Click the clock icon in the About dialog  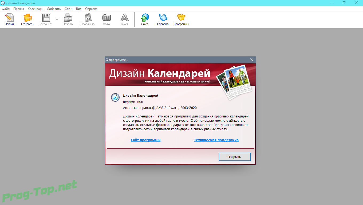pyautogui.click(x=115, y=97)
